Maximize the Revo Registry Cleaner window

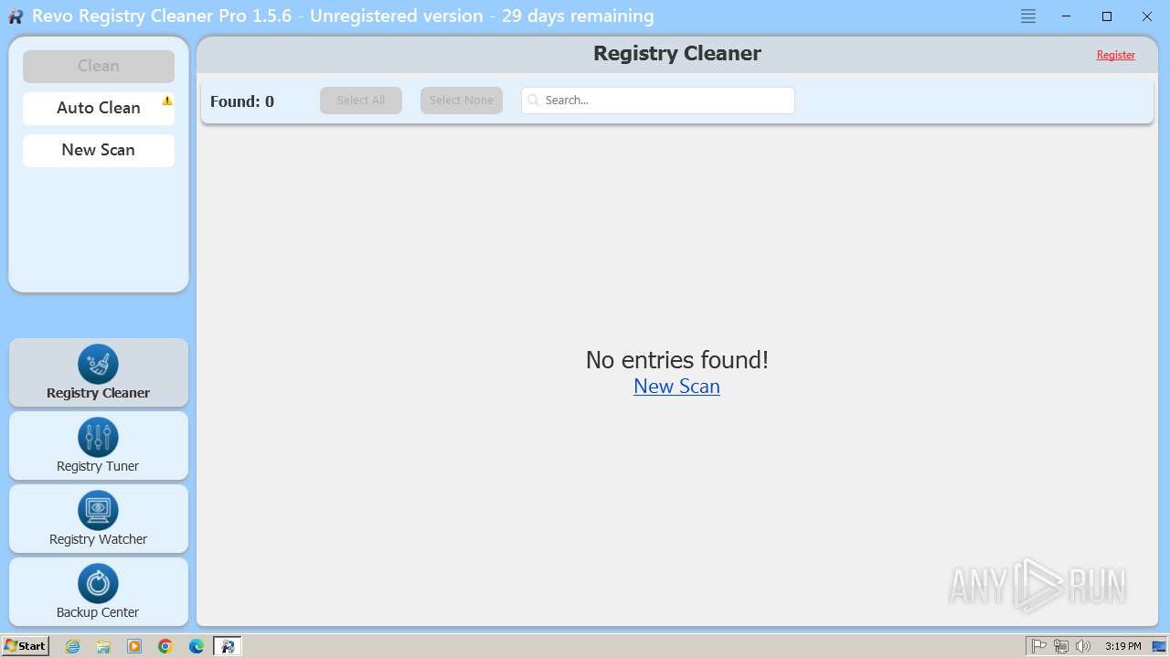tap(1107, 16)
